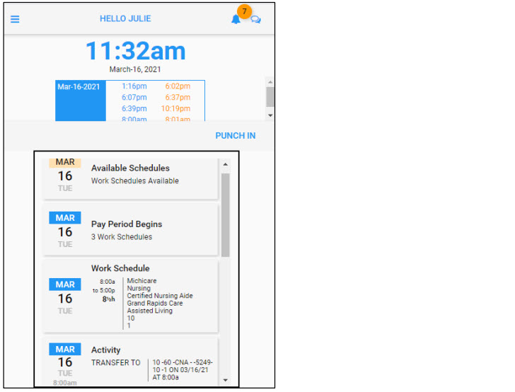Viewport: 515px width, 392px height.
Task: Click the PUNCH IN button
Action: (x=236, y=136)
